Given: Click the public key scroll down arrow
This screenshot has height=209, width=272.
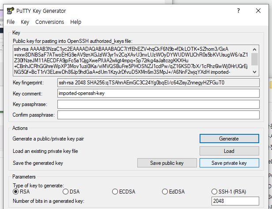Looking at the screenshot, I should point(254,72).
